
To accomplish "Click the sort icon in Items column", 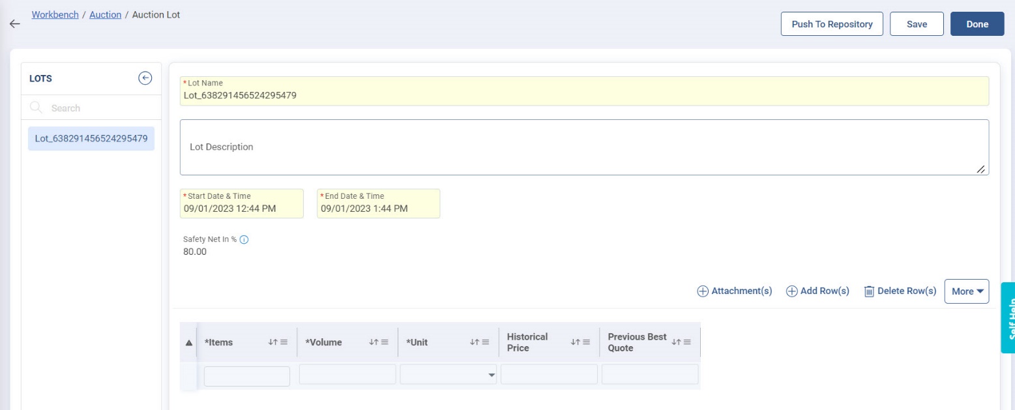I will 273,342.
